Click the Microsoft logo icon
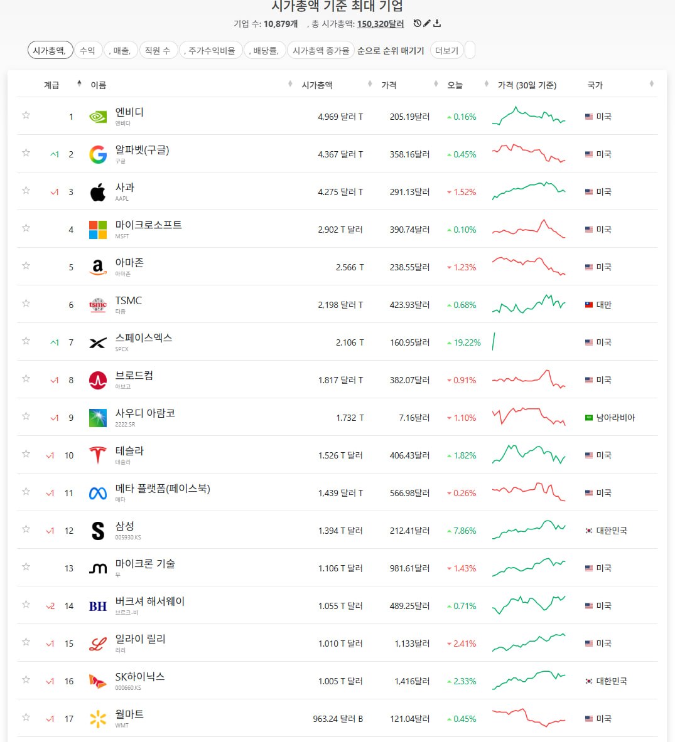 [x=98, y=230]
